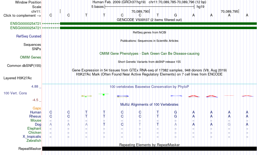The image size is (257, 155).
Task: Click the C base in the Dog alignment row
Action: coord(122,125)
